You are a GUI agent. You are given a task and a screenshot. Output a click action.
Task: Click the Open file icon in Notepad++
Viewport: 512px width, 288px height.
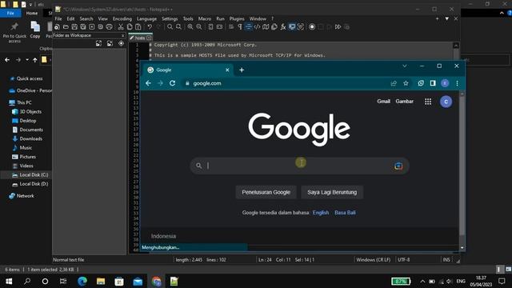tap(66, 26)
